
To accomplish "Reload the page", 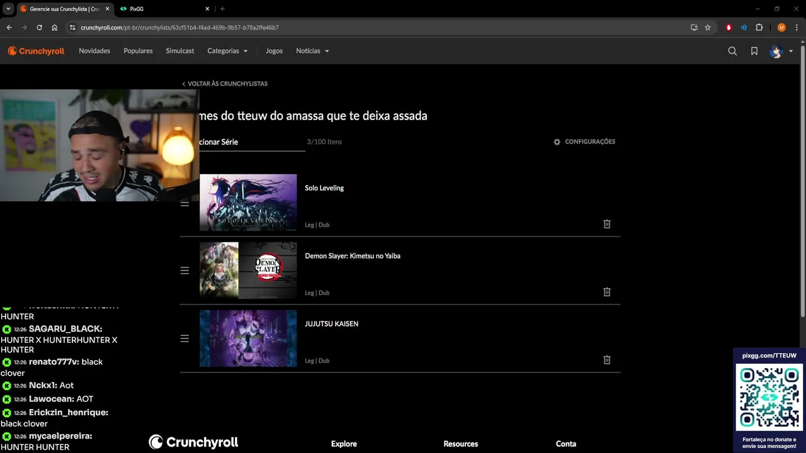I will [x=39, y=28].
